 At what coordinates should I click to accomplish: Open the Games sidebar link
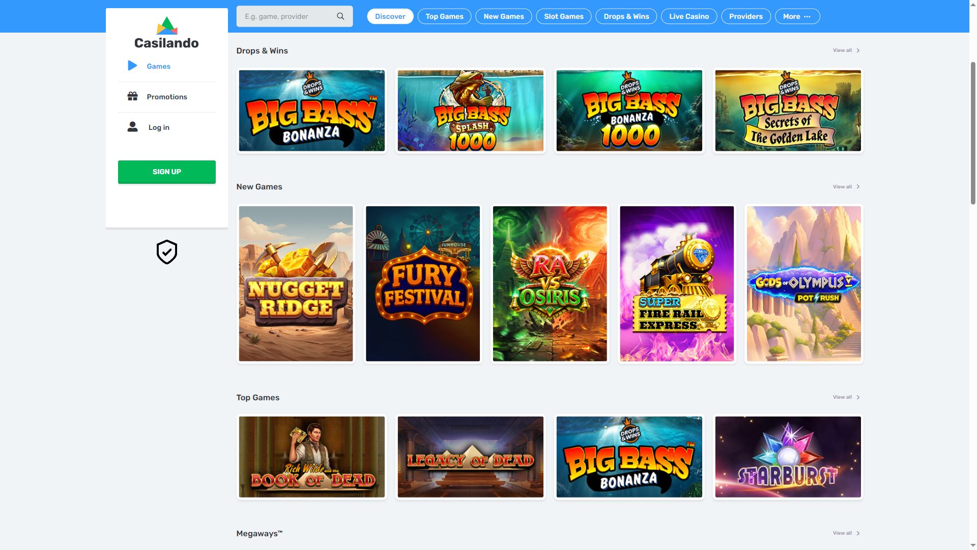(158, 66)
